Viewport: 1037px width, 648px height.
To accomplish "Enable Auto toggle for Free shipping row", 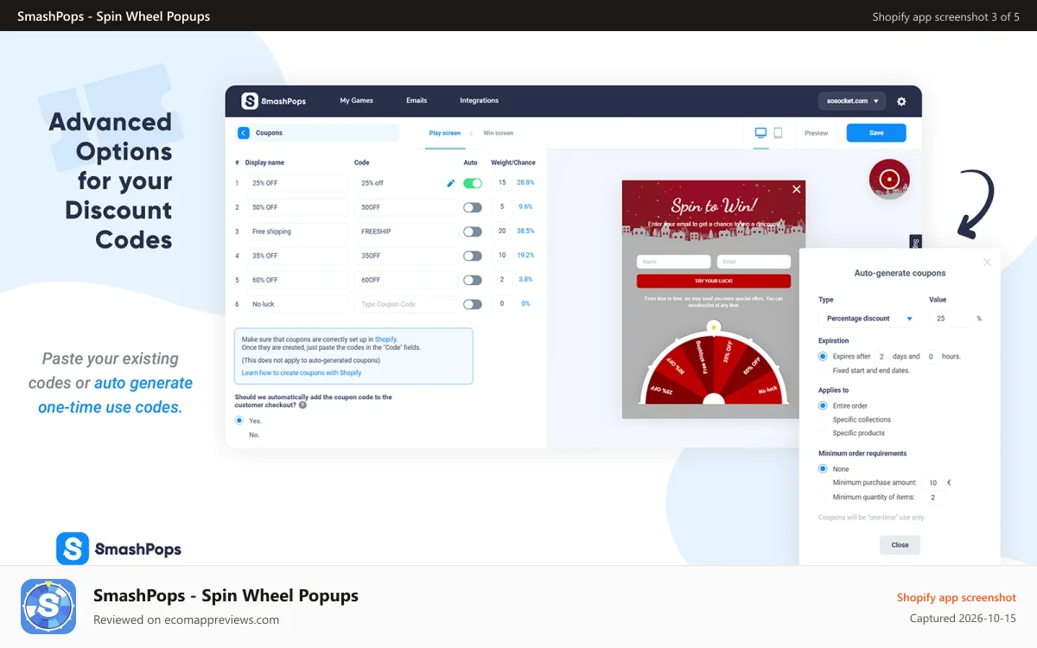I will 473,232.
